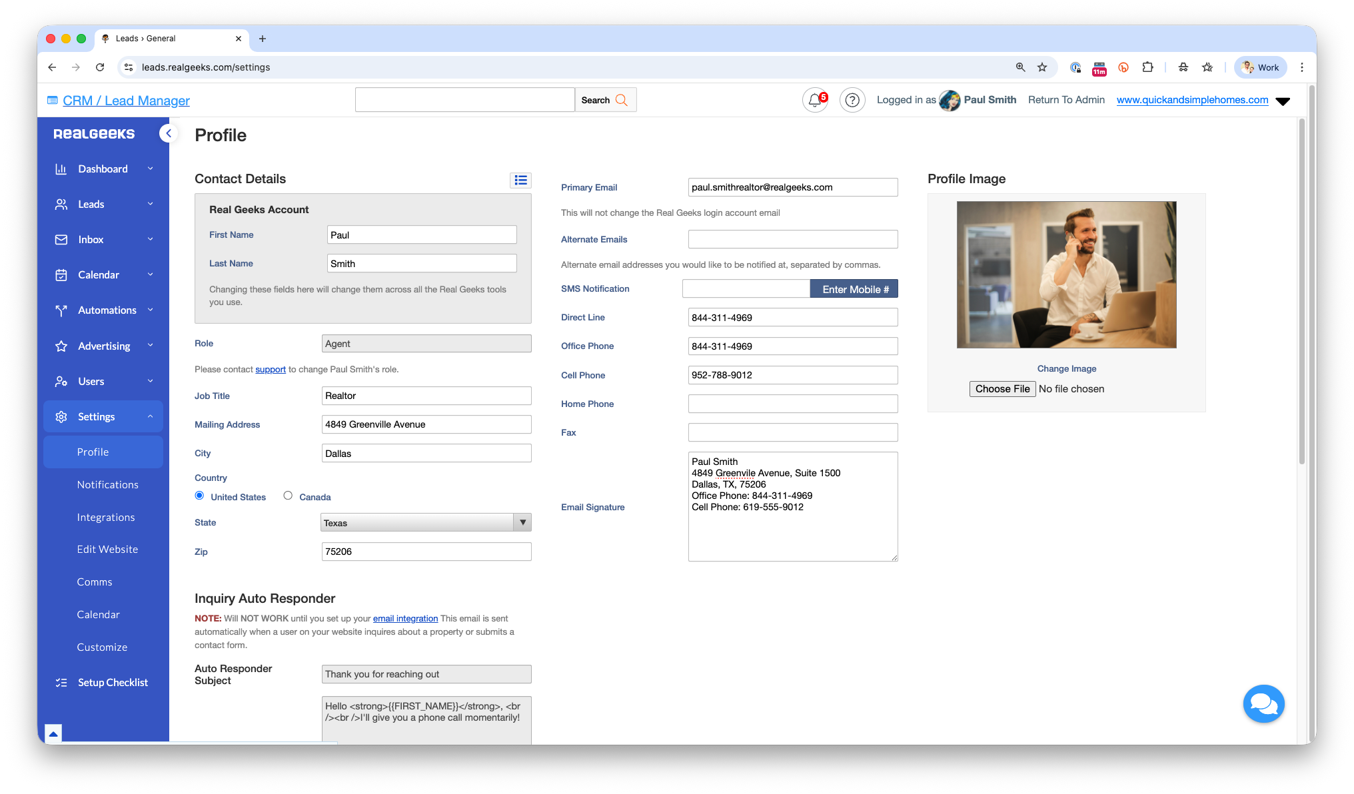Click the Dashboard icon in the sidebar
Viewport: 1354px width, 794px height.
pyautogui.click(x=61, y=169)
